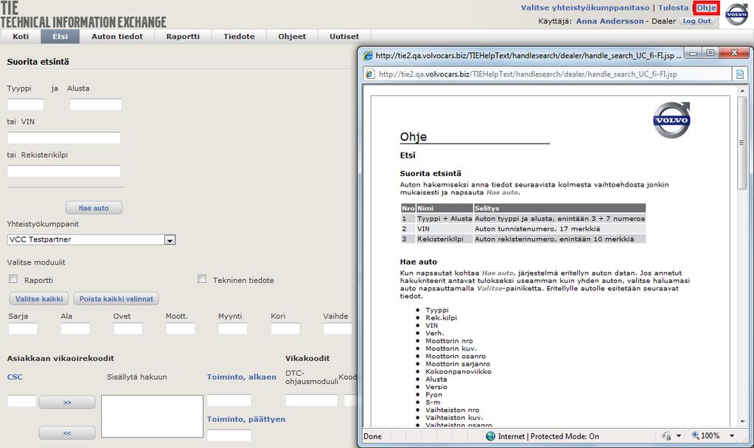Focus the Sarja input field
Viewport: 754px width, 448px height.
(23, 329)
